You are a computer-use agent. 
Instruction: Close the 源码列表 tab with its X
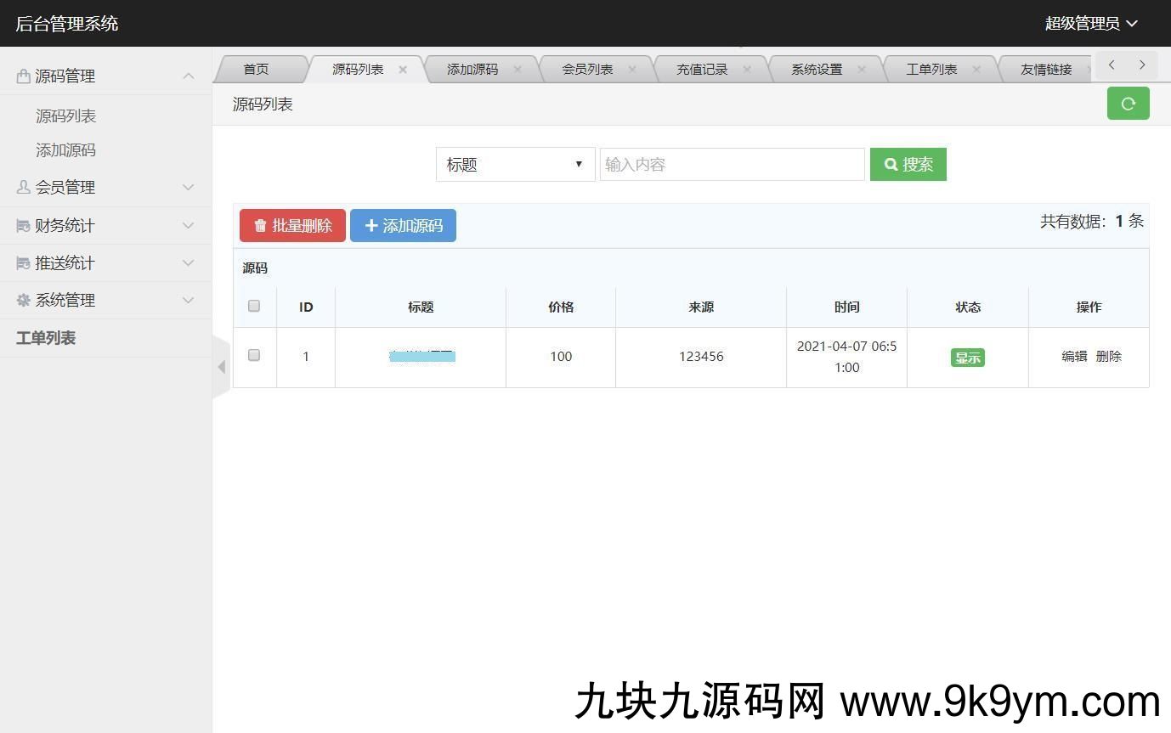click(403, 70)
